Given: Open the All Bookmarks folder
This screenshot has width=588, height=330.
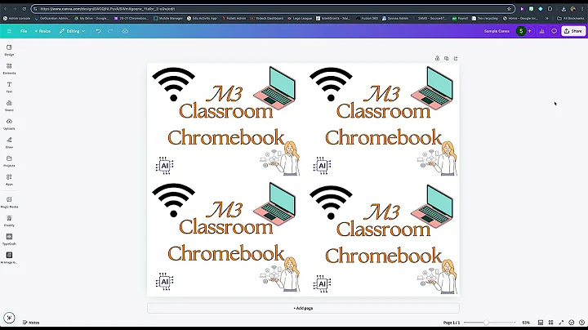Looking at the screenshot, I should point(570,18).
